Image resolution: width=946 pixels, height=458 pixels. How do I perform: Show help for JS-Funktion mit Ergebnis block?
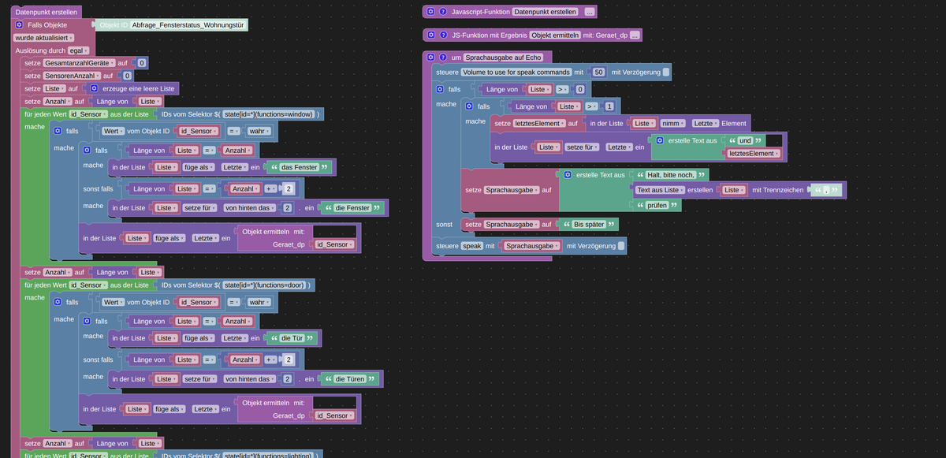click(x=443, y=35)
